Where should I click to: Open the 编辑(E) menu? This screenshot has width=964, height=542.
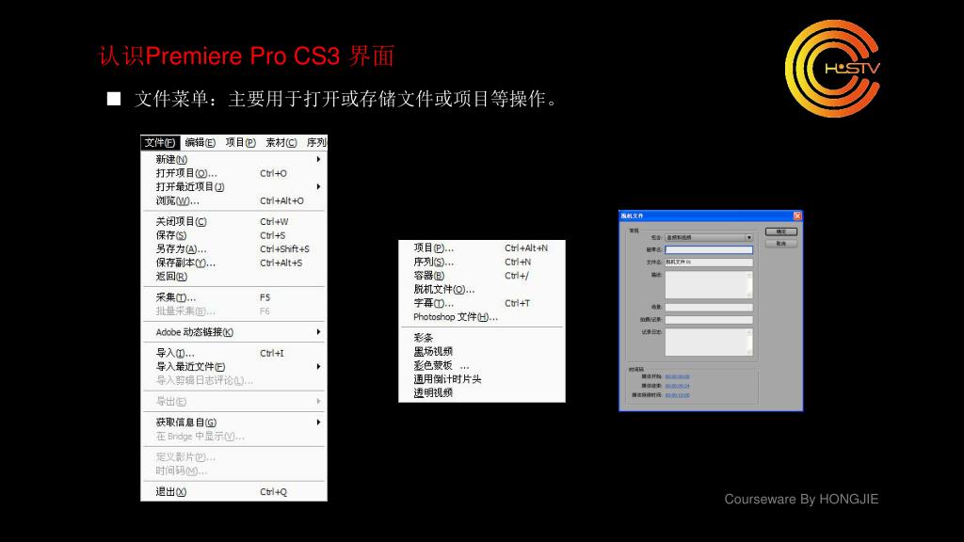click(200, 143)
